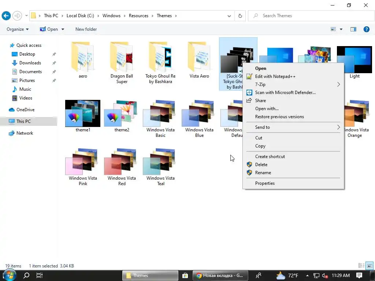Viewport: 375px width, 281px height.
Task: Click the New folder button
Action: [86, 29]
